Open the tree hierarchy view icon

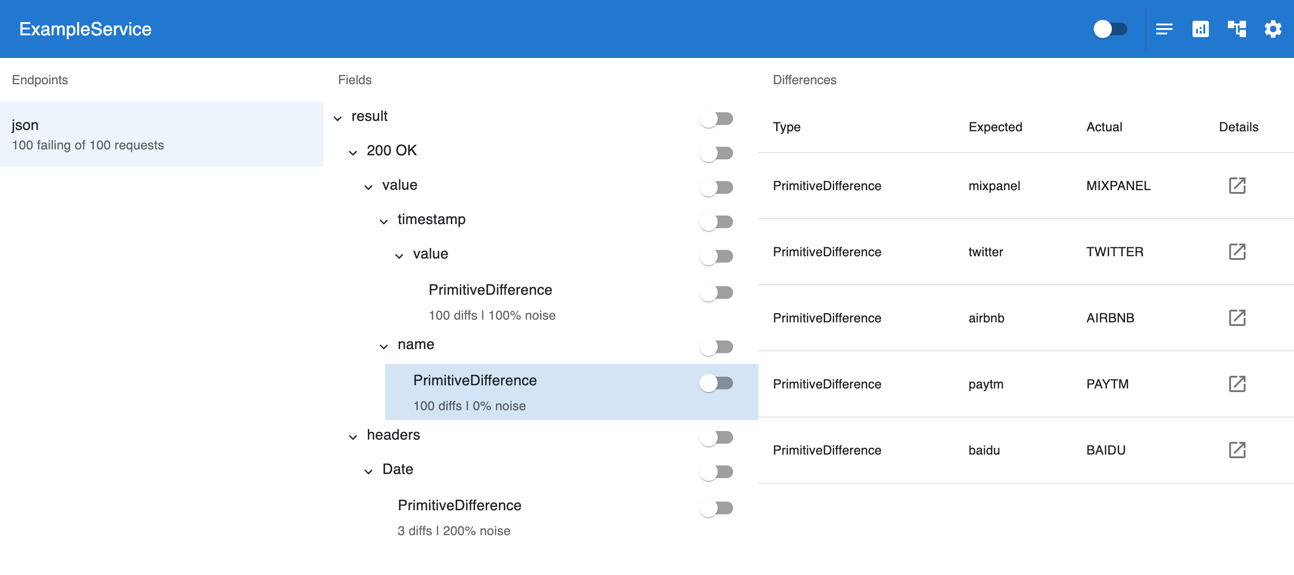click(1237, 29)
